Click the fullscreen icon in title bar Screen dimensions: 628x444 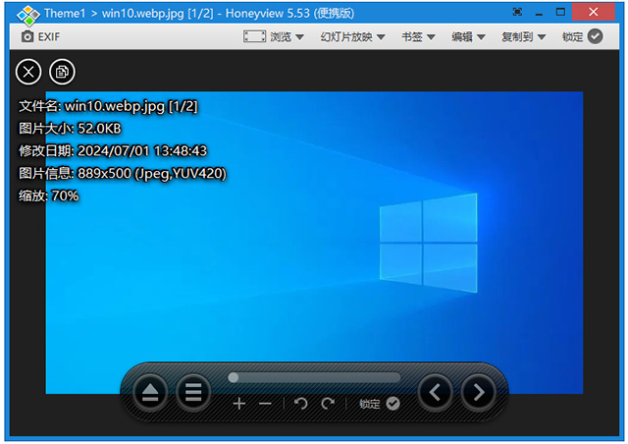(517, 13)
